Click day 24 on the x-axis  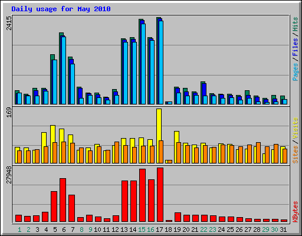[221, 230]
